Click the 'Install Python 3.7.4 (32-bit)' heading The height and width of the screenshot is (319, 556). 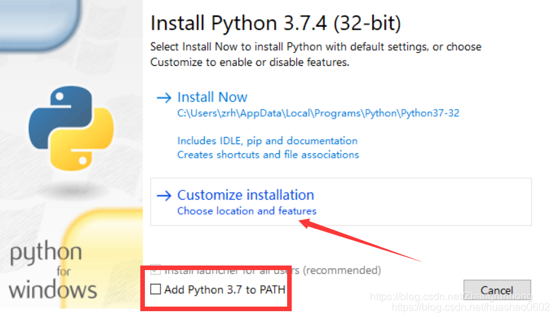point(275,23)
